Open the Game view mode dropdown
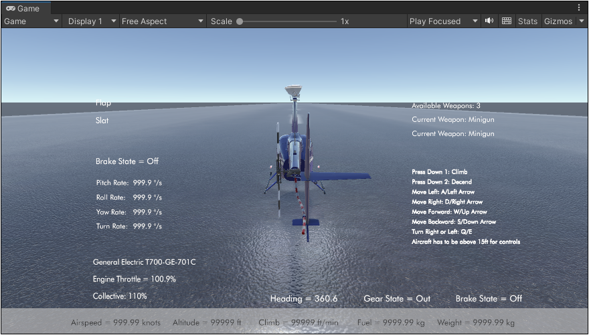 tap(31, 21)
